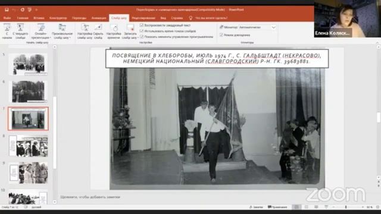Toggle Use timings (Использовать время показа слайдов) checkbox
This screenshot has height=214, width=381.
point(142,31)
